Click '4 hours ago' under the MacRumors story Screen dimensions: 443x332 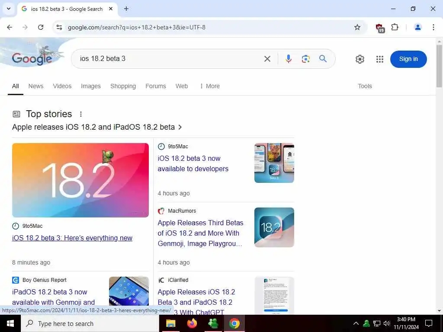point(173,262)
